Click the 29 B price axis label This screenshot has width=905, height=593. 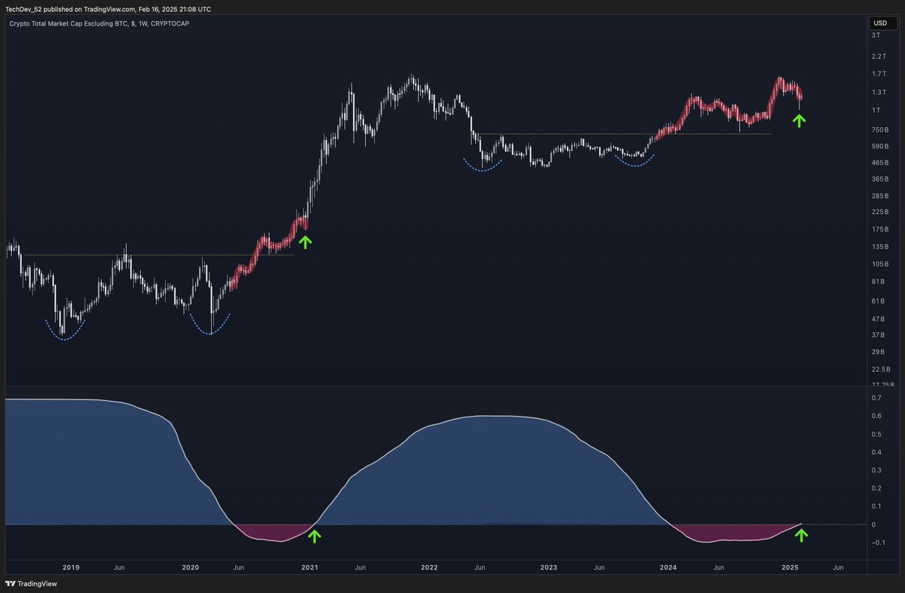878,352
